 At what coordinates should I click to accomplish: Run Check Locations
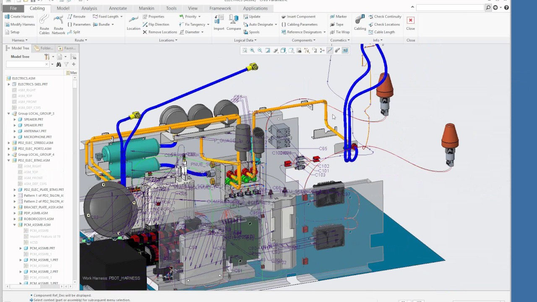(x=384, y=24)
